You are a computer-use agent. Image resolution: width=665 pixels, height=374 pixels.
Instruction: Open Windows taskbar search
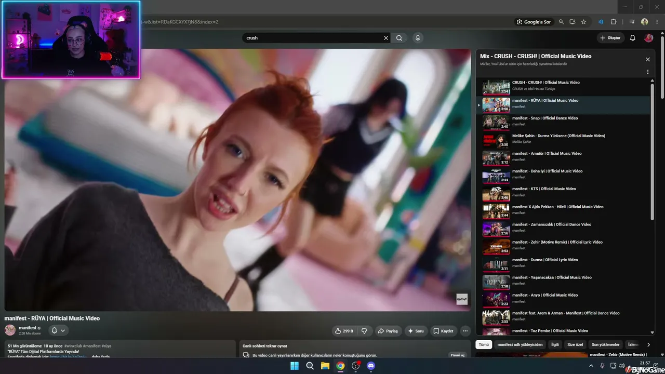pyautogui.click(x=310, y=366)
